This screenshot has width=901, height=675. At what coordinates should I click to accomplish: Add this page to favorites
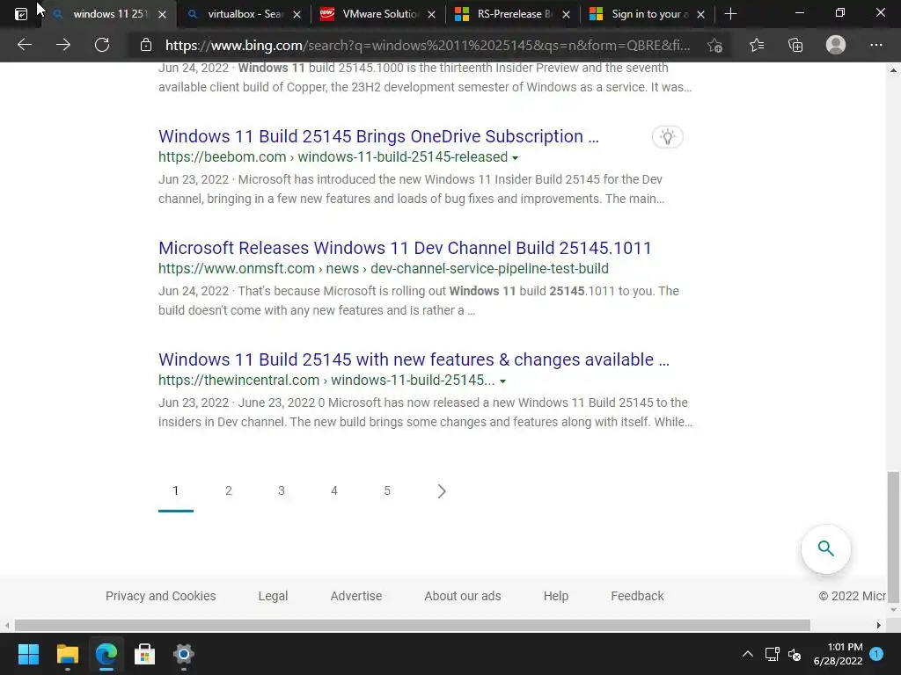[714, 45]
